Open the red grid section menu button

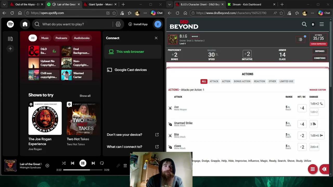pyautogui.click(x=313, y=169)
